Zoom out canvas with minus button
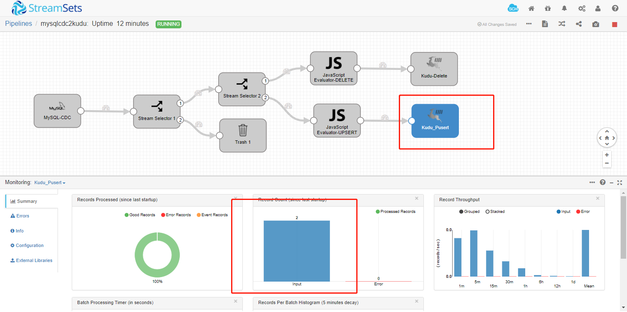The width and height of the screenshot is (627, 312). pyautogui.click(x=607, y=163)
